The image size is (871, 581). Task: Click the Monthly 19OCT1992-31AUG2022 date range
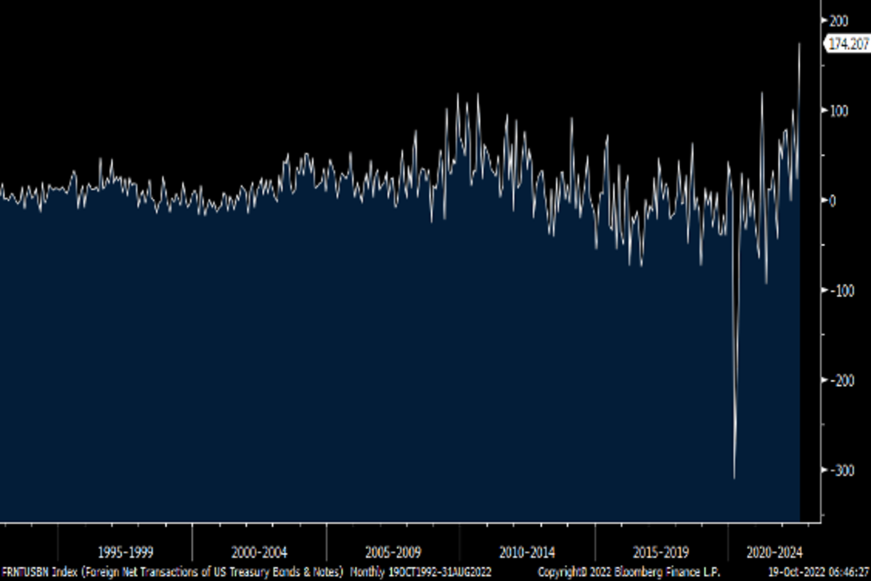[421, 572]
